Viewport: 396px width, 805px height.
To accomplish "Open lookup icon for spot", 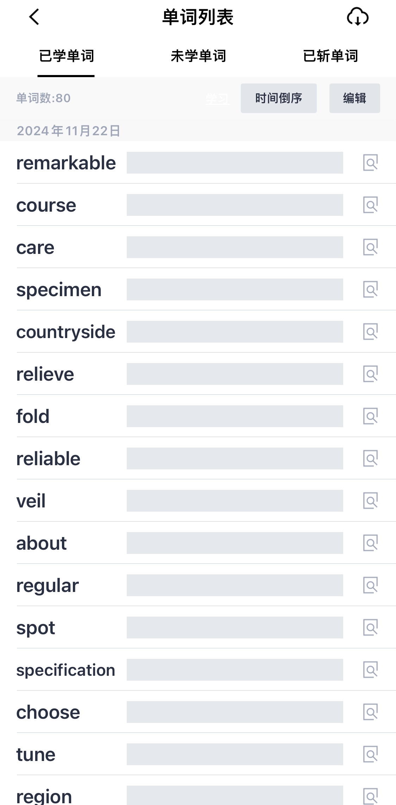I will [370, 628].
